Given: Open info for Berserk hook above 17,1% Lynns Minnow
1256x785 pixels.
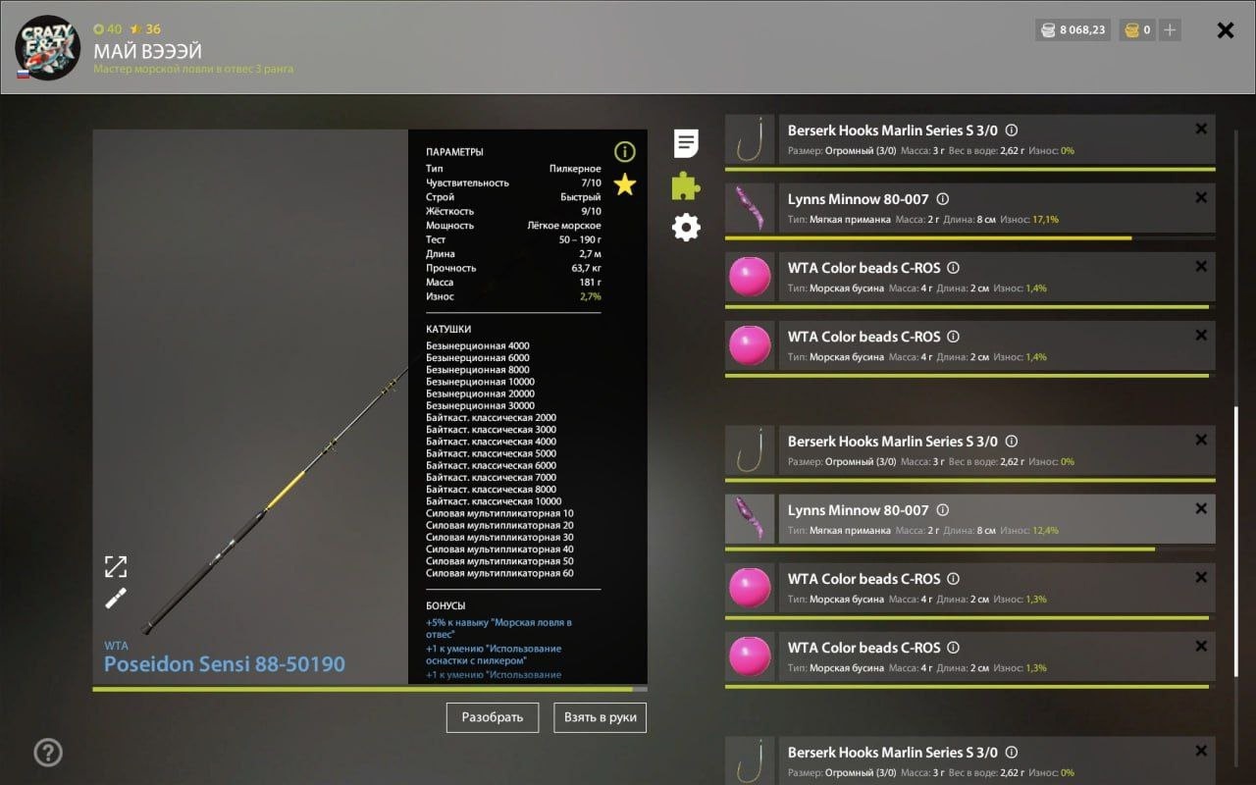Looking at the screenshot, I should [1012, 131].
